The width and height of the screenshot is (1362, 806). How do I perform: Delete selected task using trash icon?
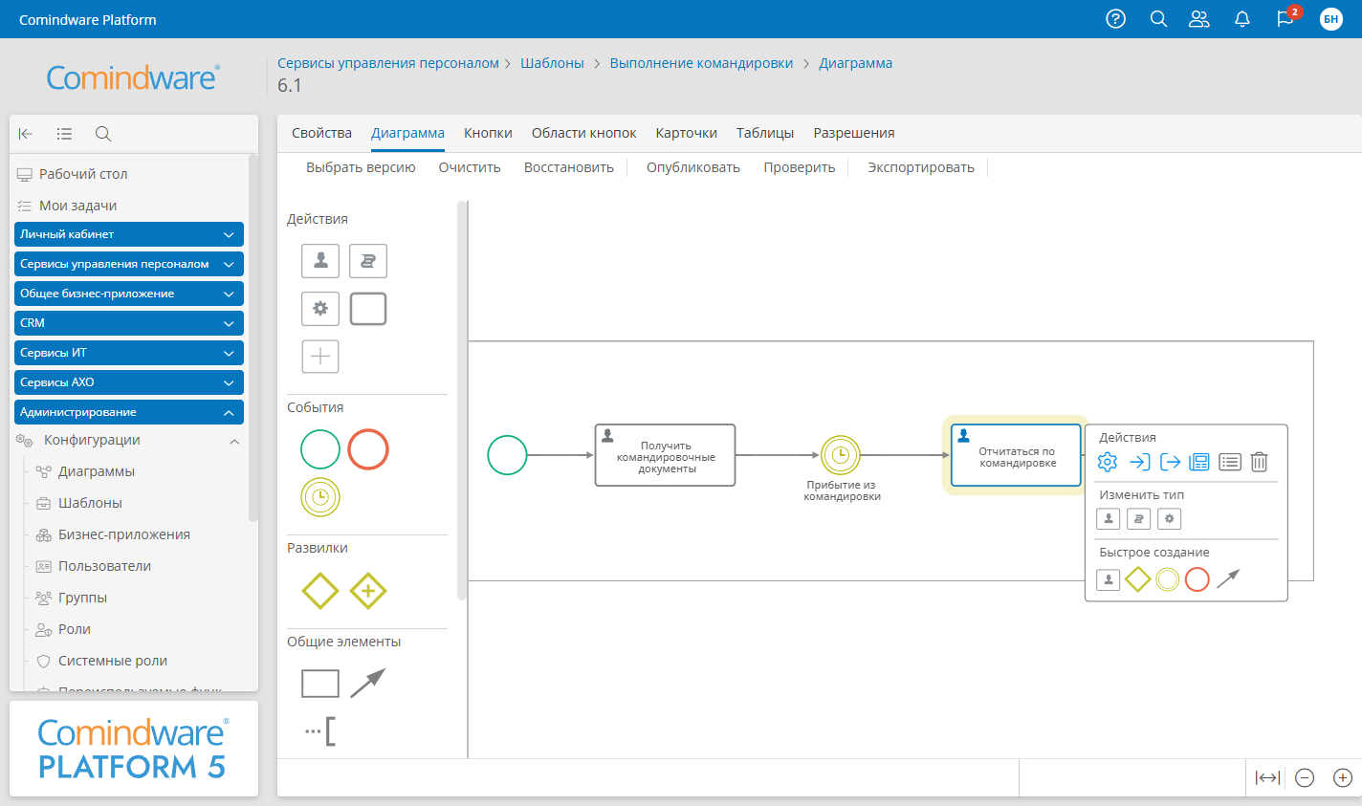pos(1259,463)
